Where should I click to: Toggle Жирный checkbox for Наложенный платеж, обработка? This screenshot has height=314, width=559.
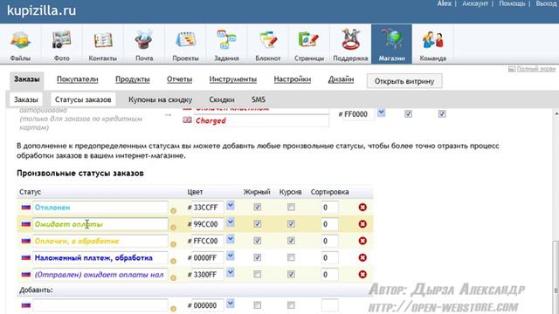(x=258, y=257)
